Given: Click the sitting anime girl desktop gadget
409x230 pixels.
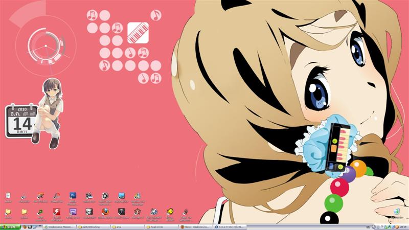Looking at the screenshot, I should coord(49,113).
